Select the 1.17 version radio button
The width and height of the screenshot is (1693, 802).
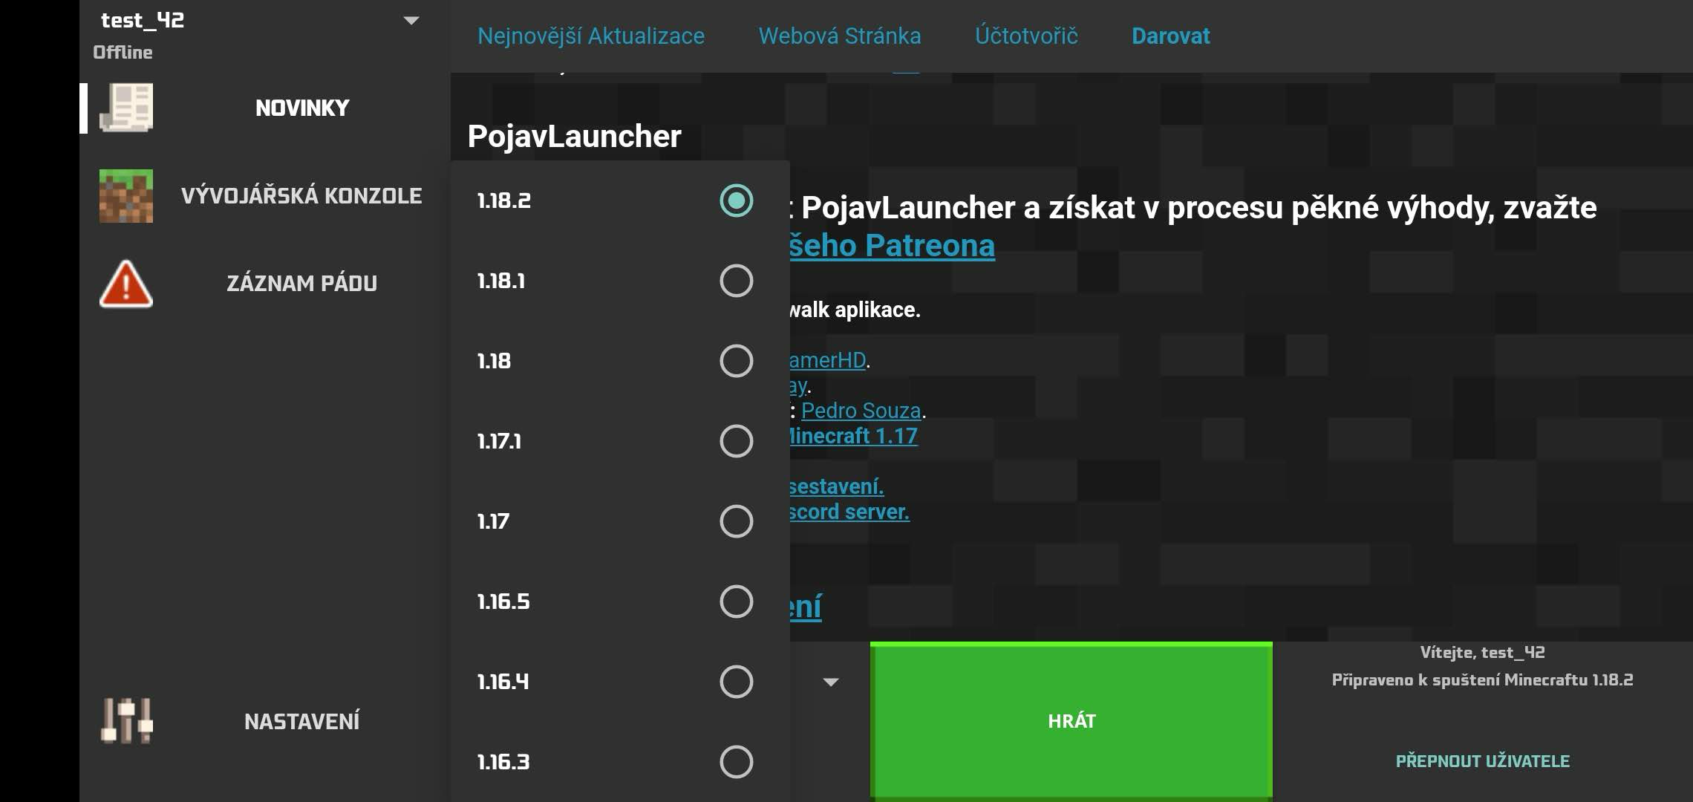coord(736,521)
